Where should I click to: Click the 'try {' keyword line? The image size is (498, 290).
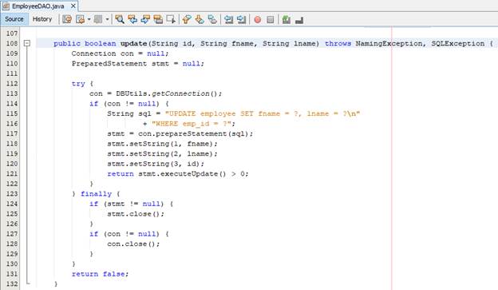pos(82,84)
